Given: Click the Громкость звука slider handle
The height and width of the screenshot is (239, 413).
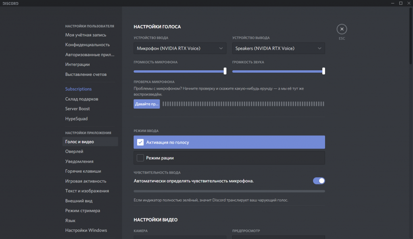Looking at the screenshot, I should tap(323, 71).
